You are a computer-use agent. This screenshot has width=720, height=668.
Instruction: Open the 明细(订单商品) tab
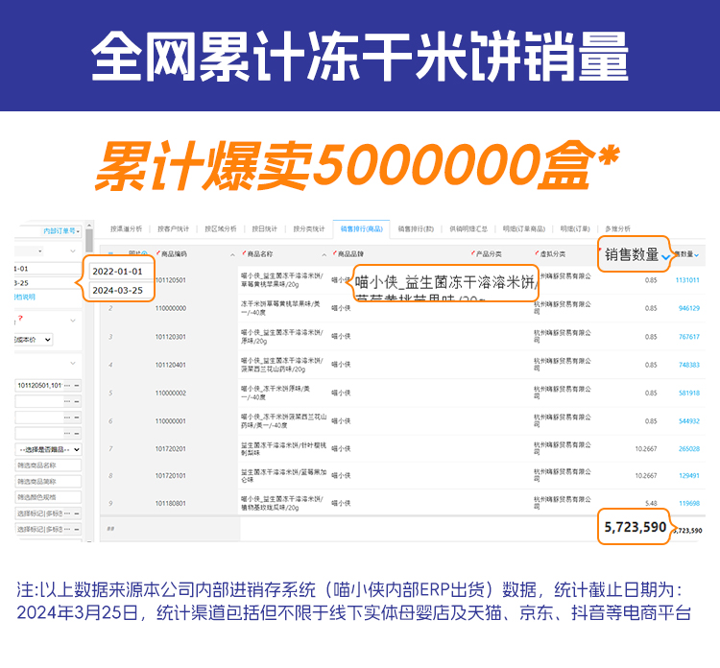click(x=523, y=228)
